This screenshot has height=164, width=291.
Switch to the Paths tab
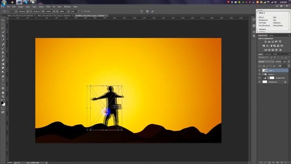(275, 54)
